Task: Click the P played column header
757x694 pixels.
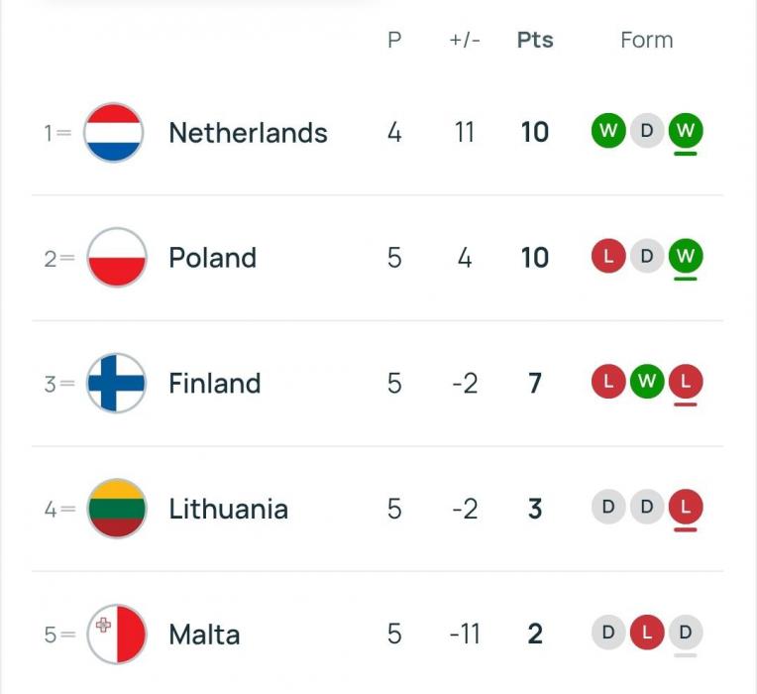Action: pyautogui.click(x=394, y=40)
